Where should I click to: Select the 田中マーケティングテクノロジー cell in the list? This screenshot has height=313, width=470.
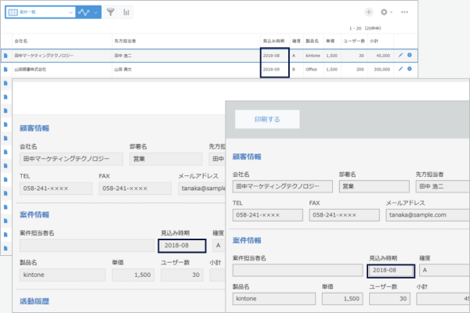click(44, 56)
